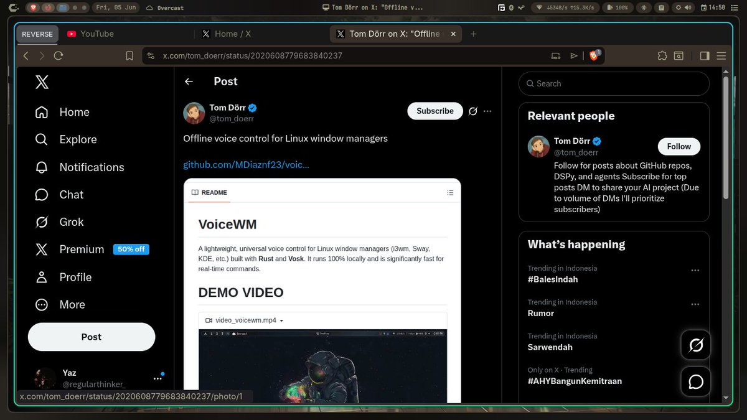The width and height of the screenshot is (747, 420).
Task: Focus the Search input field
Action: pos(614,83)
